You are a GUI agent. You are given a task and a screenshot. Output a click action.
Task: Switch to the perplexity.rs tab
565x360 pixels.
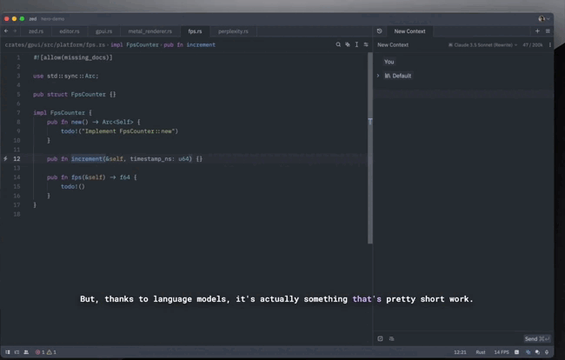[x=232, y=30]
